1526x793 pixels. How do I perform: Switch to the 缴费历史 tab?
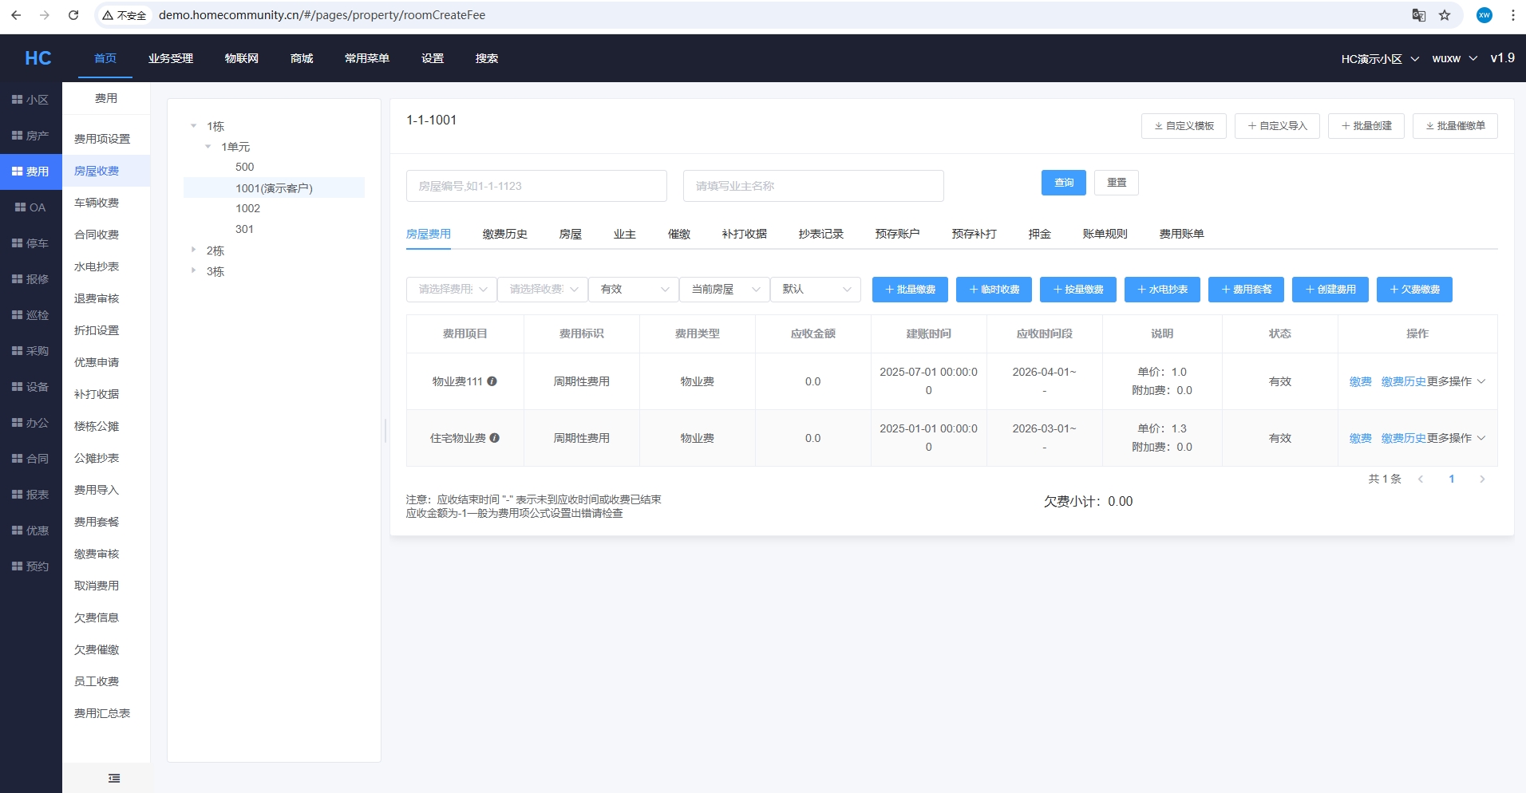point(504,234)
